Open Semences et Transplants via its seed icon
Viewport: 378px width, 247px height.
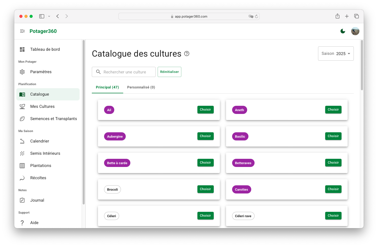click(22, 119)
